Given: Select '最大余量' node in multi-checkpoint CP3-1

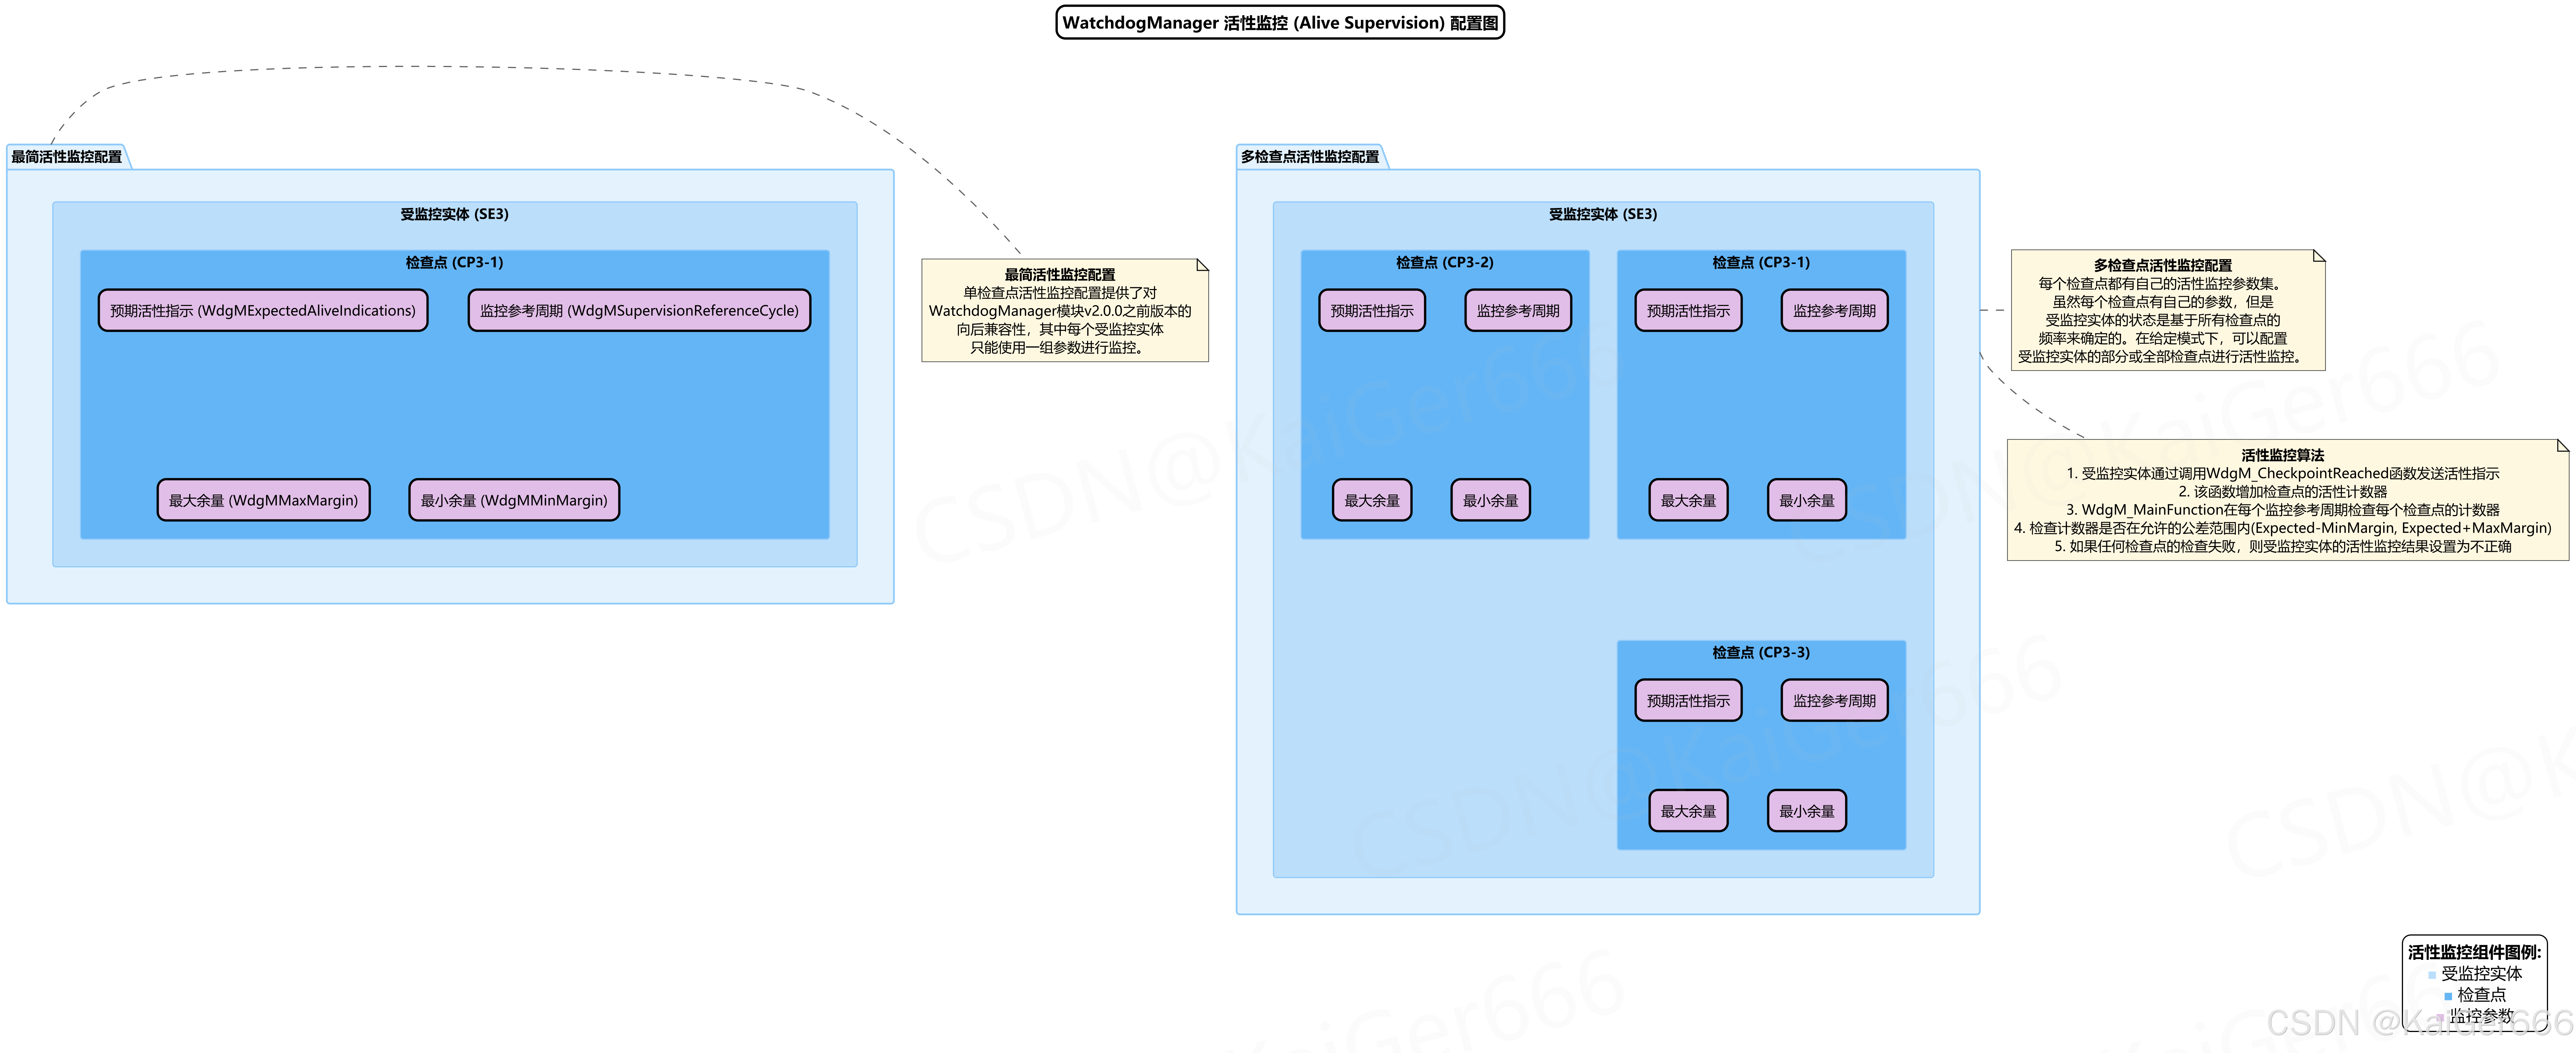Looking at the screenshot, I should coord(1688,500).
